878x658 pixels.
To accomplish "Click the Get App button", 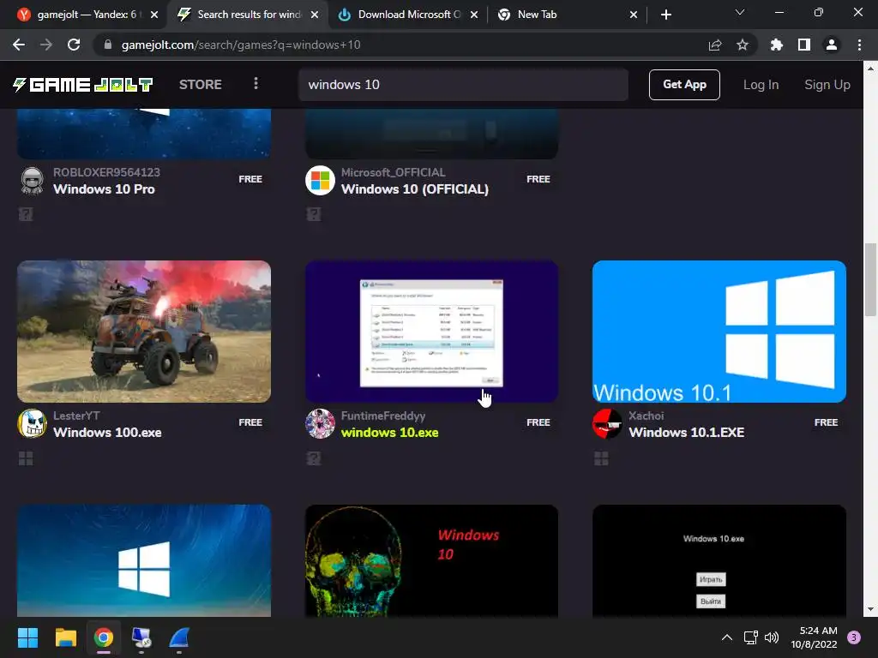I will [684, 85].
